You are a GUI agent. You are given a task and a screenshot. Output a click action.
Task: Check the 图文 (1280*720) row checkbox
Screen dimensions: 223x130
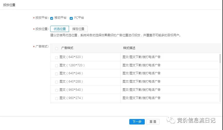pos(56,66)
